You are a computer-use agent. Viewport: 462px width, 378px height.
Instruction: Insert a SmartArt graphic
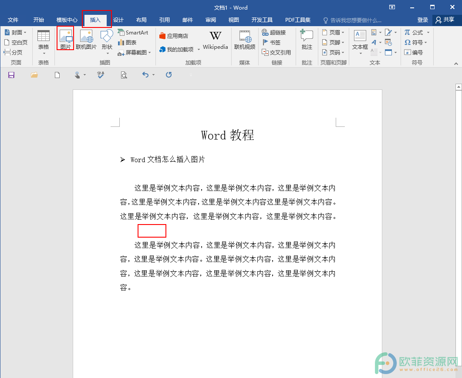coord(133,32)
